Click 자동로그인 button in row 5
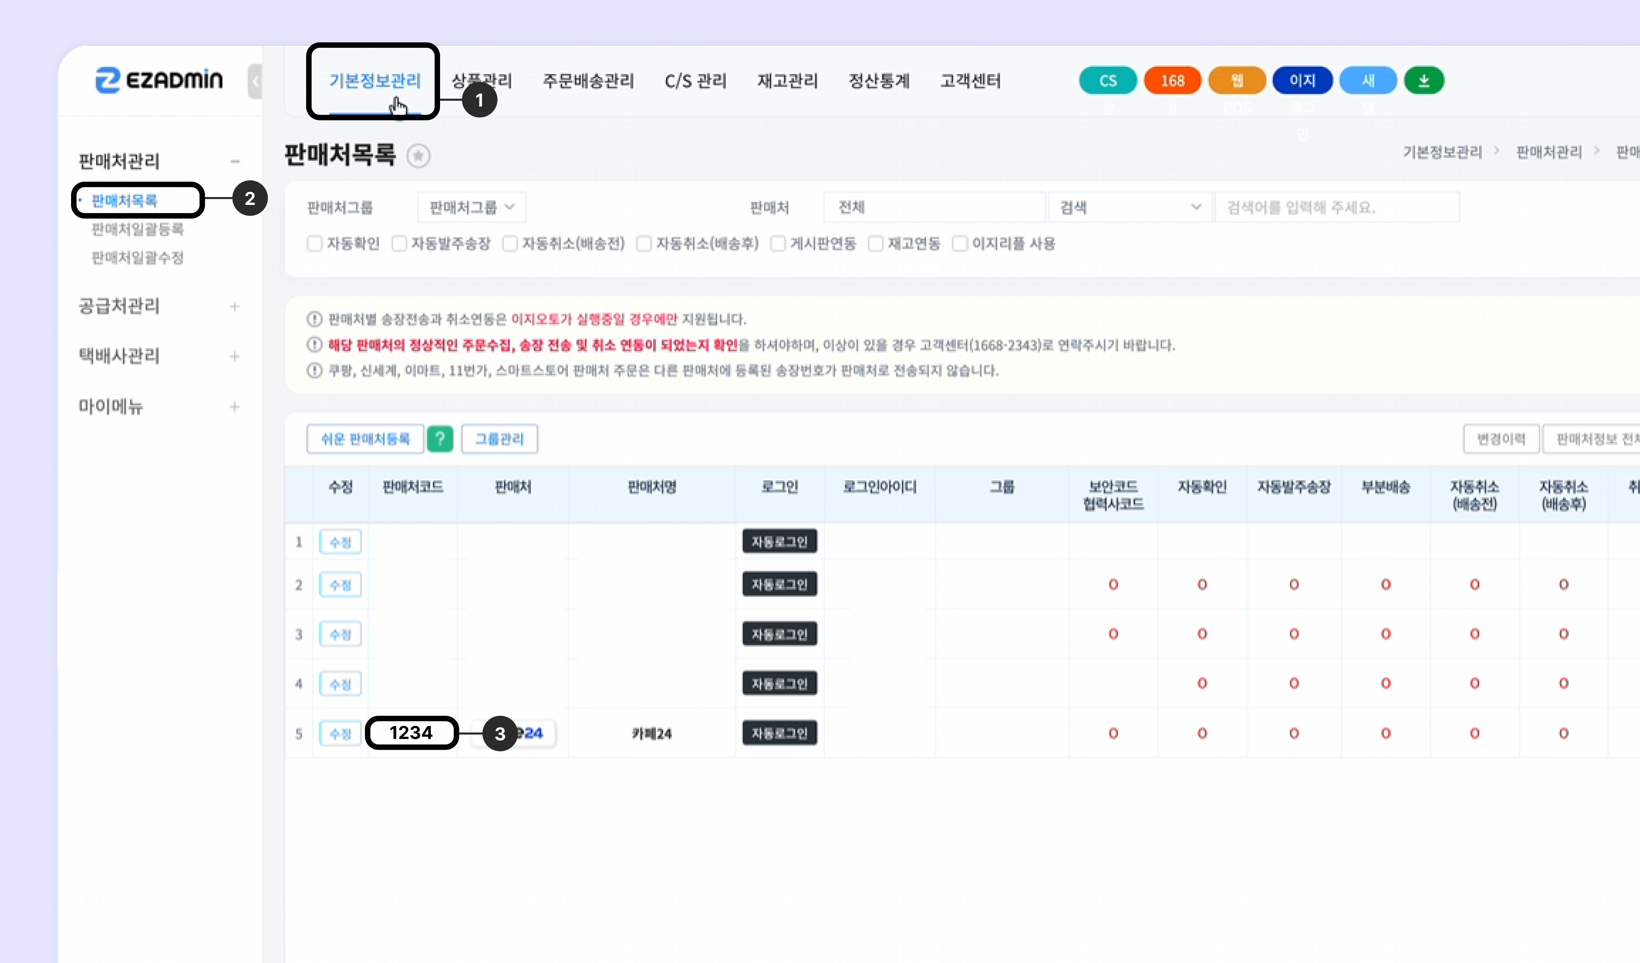This screenshot has width=1640, height=963. [x=779, y=733]
